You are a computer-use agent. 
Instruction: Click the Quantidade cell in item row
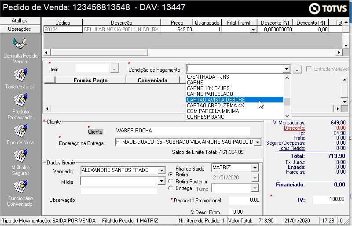pos(207,29)
